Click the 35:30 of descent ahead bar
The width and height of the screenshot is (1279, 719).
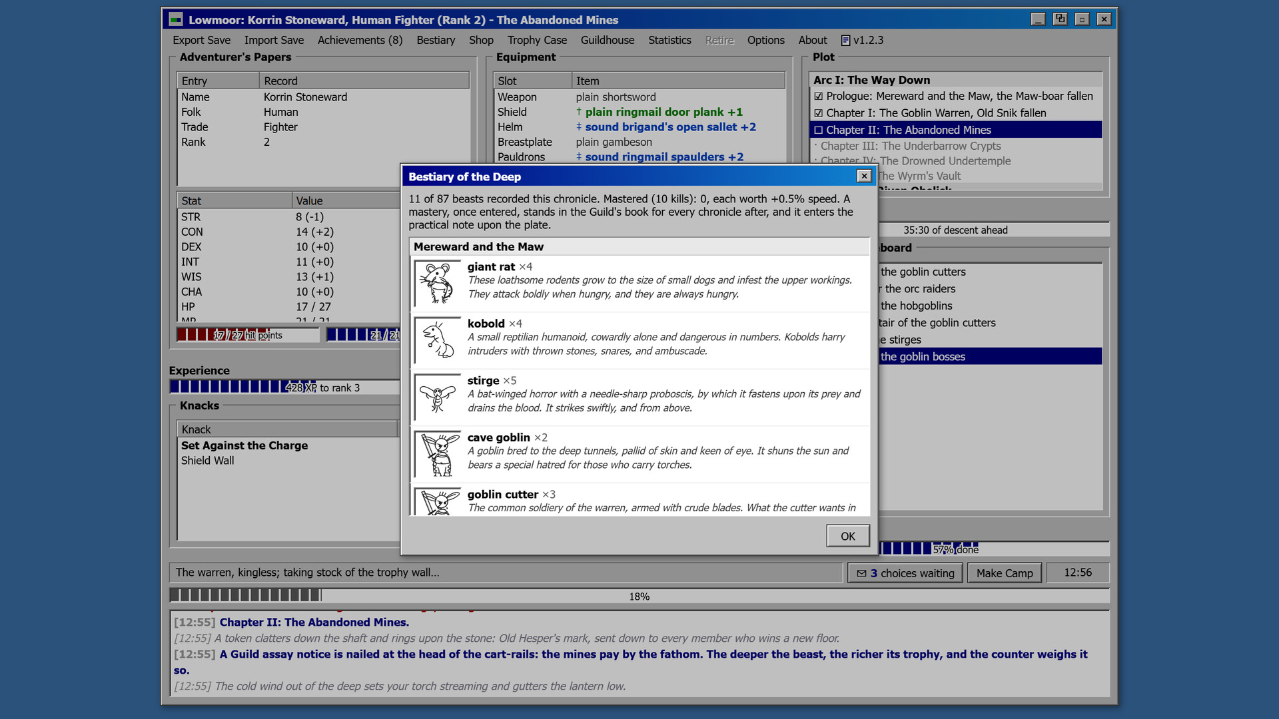[x=993, y=230]
